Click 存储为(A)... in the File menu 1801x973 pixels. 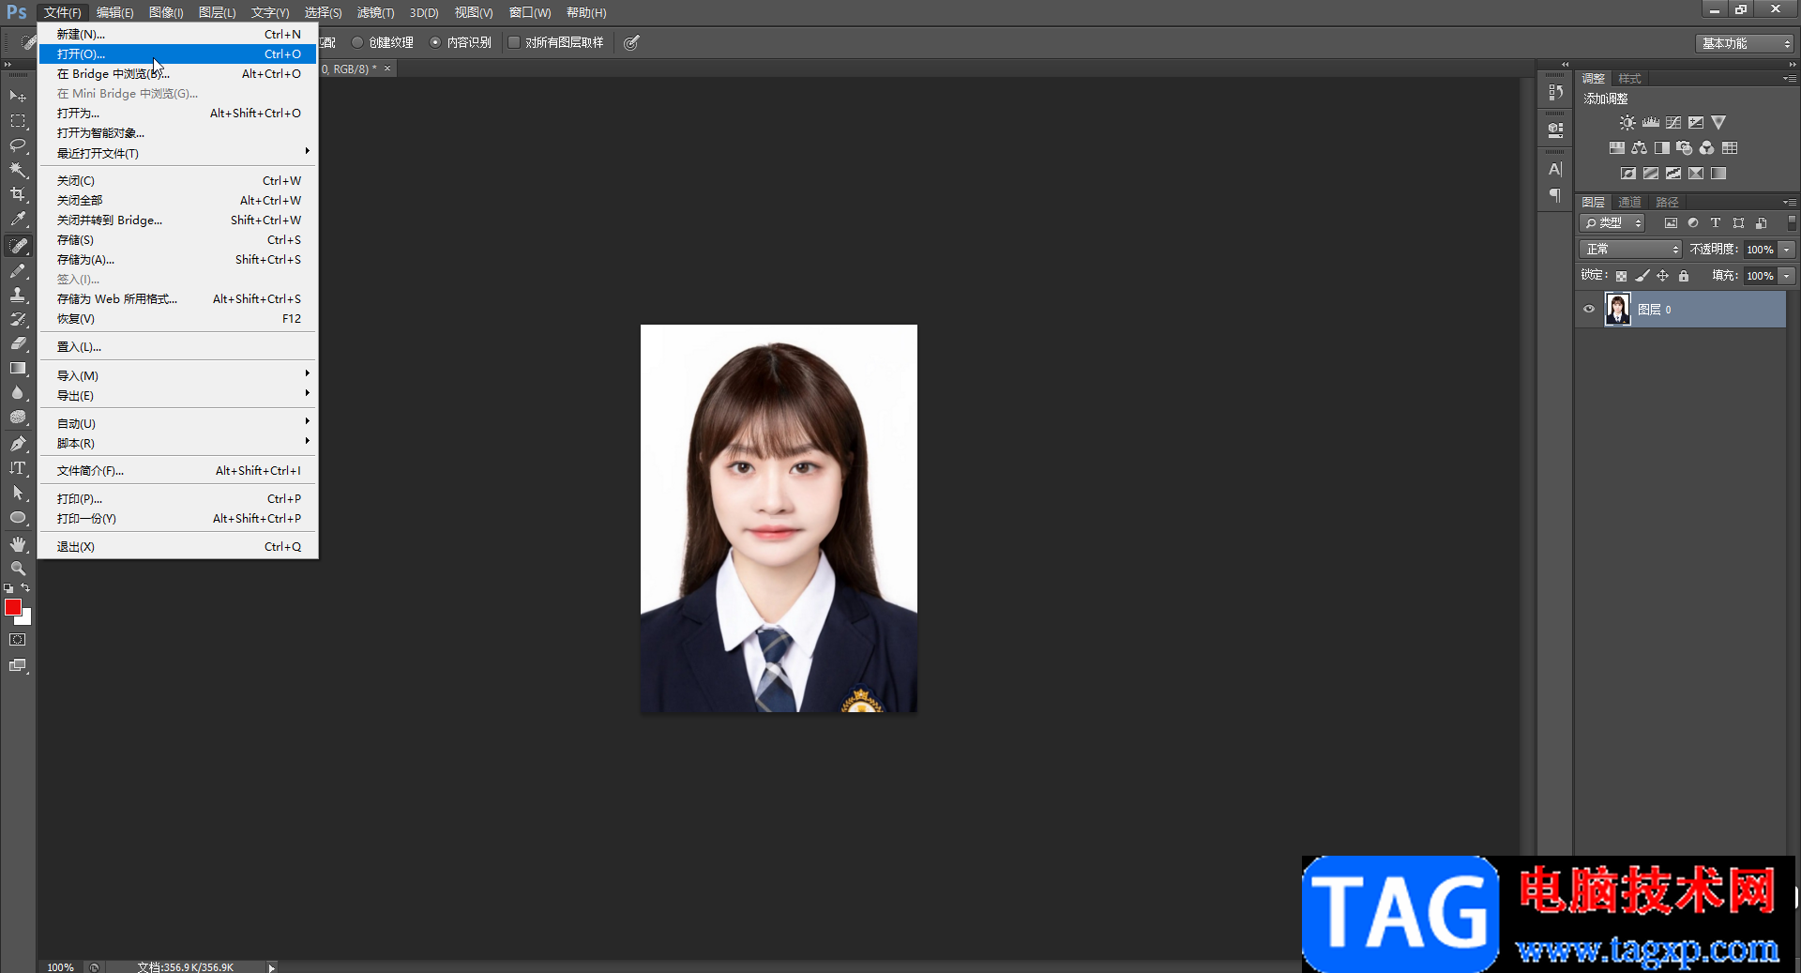pos(85,260)
